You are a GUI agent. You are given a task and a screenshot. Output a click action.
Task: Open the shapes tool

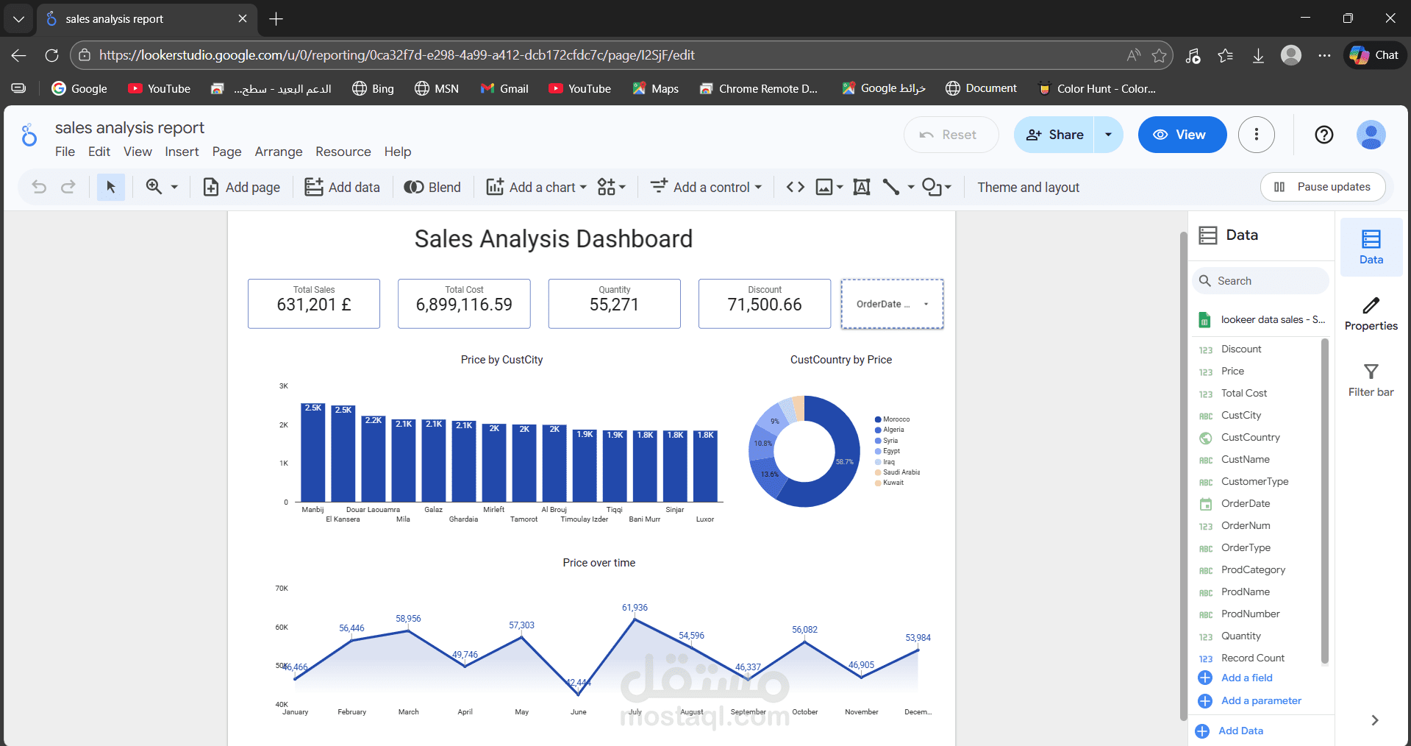tap(932, 187)
